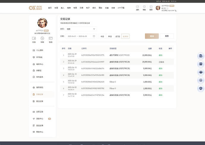Select the 今日 date filter
205x145 pixels.
point(102,36)
